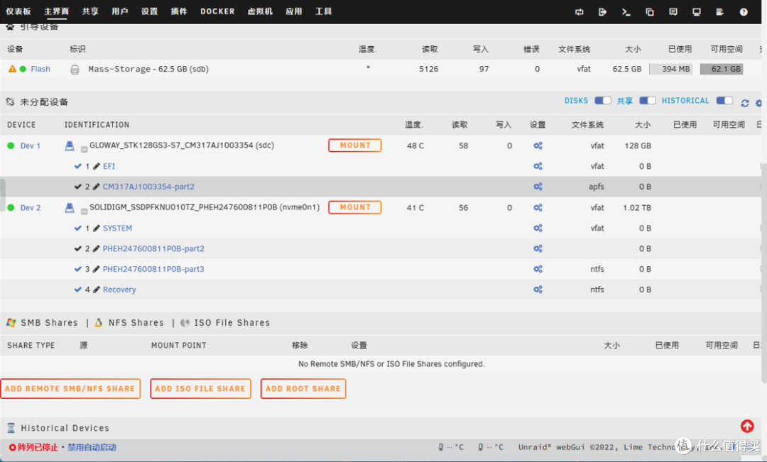Open the feedback icon in top bar

coord(673,12)
